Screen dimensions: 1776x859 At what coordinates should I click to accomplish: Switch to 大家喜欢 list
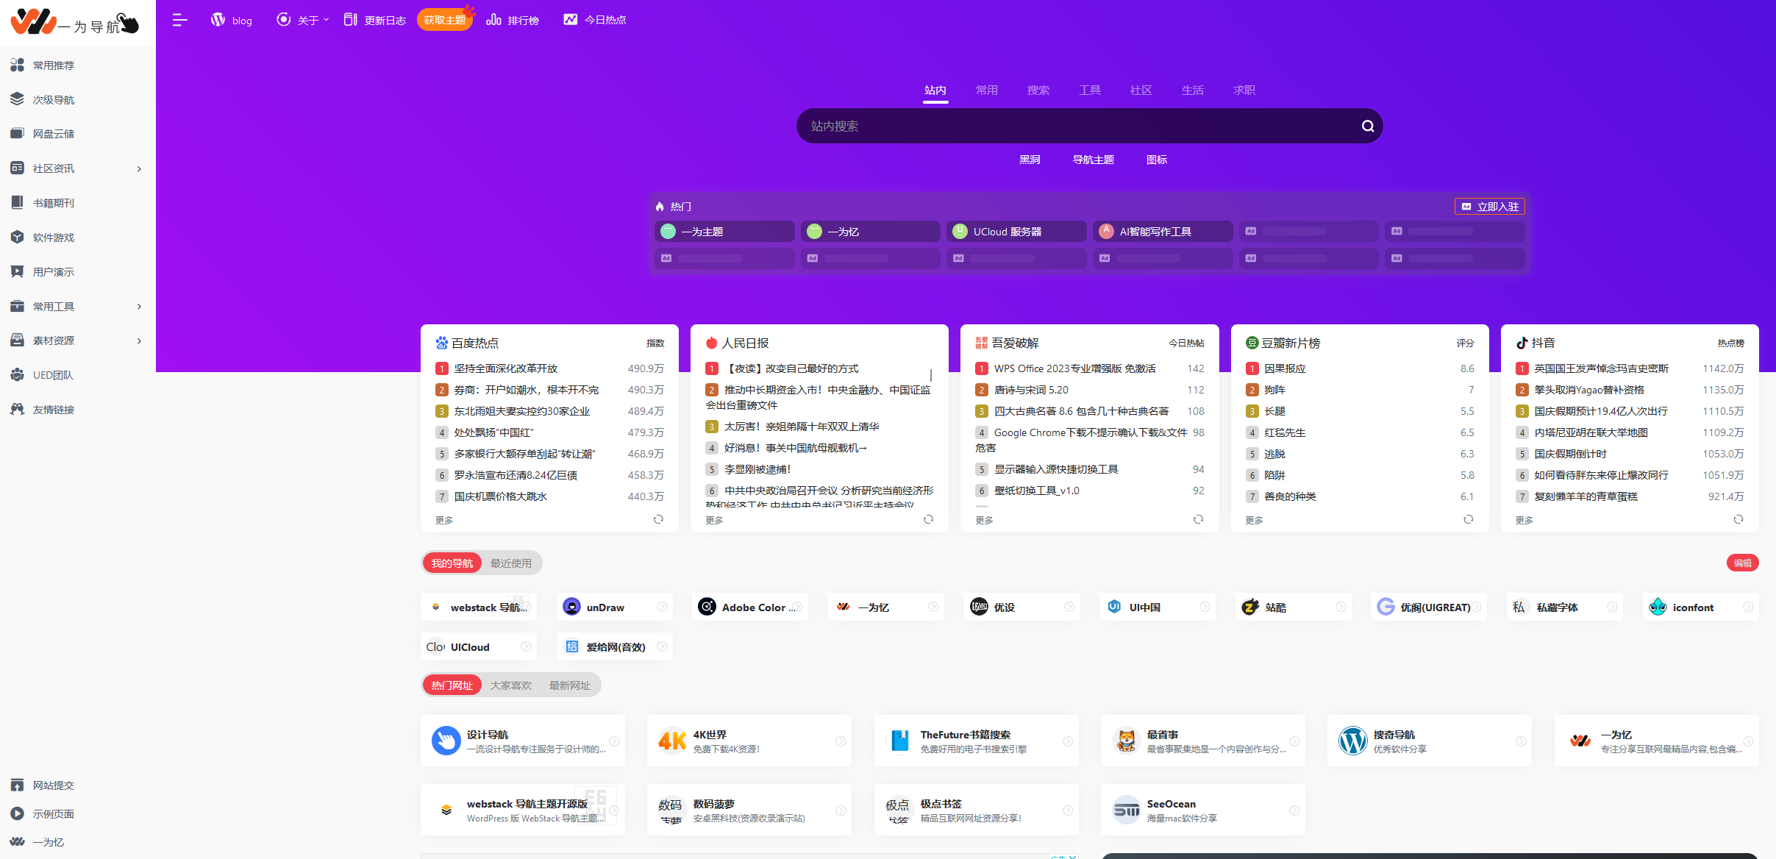pos(510,685)
